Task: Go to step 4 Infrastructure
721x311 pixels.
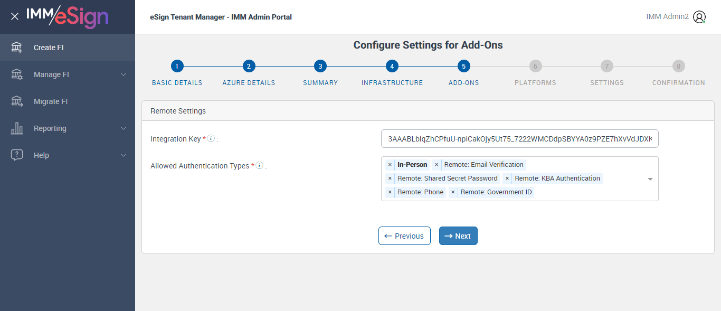Action: tap(392, 67)
